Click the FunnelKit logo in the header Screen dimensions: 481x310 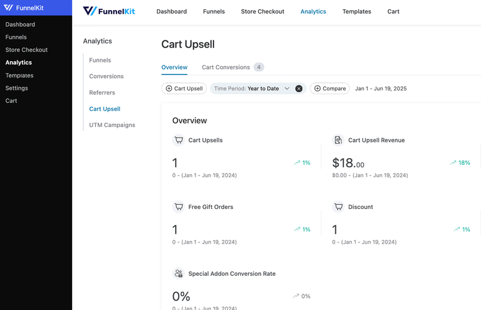[x=109, y=11]
